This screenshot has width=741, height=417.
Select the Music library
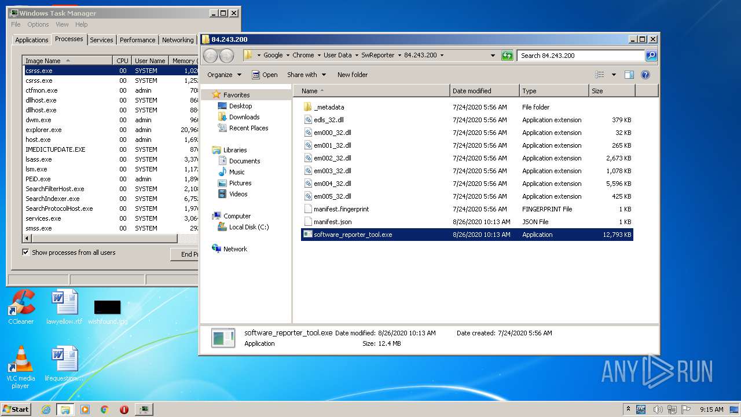click(232, 172)
